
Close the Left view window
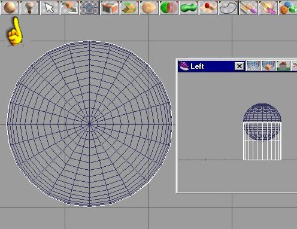pyautogui.click(x=240, y=66)
